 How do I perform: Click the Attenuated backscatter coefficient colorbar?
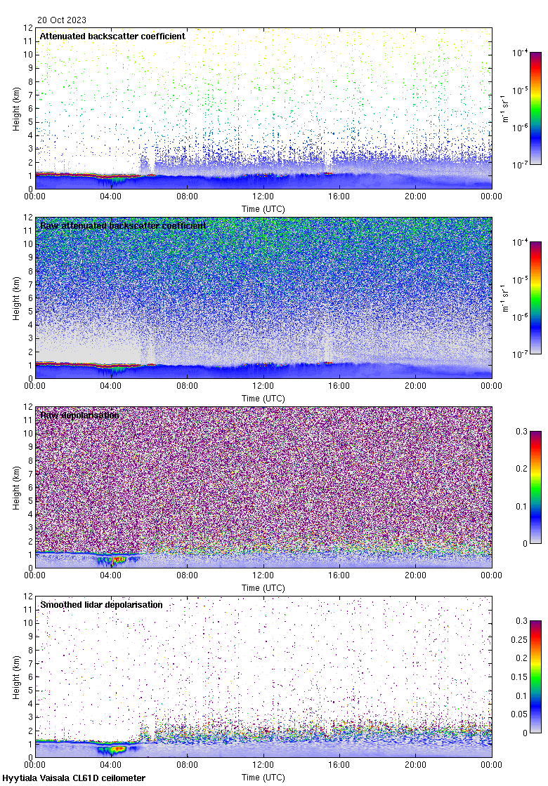click(535, 108)
